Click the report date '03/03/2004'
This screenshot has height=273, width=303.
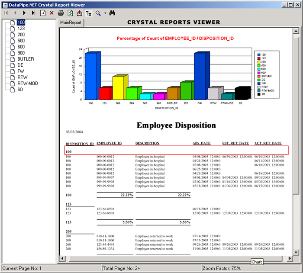tap(74, 132)
